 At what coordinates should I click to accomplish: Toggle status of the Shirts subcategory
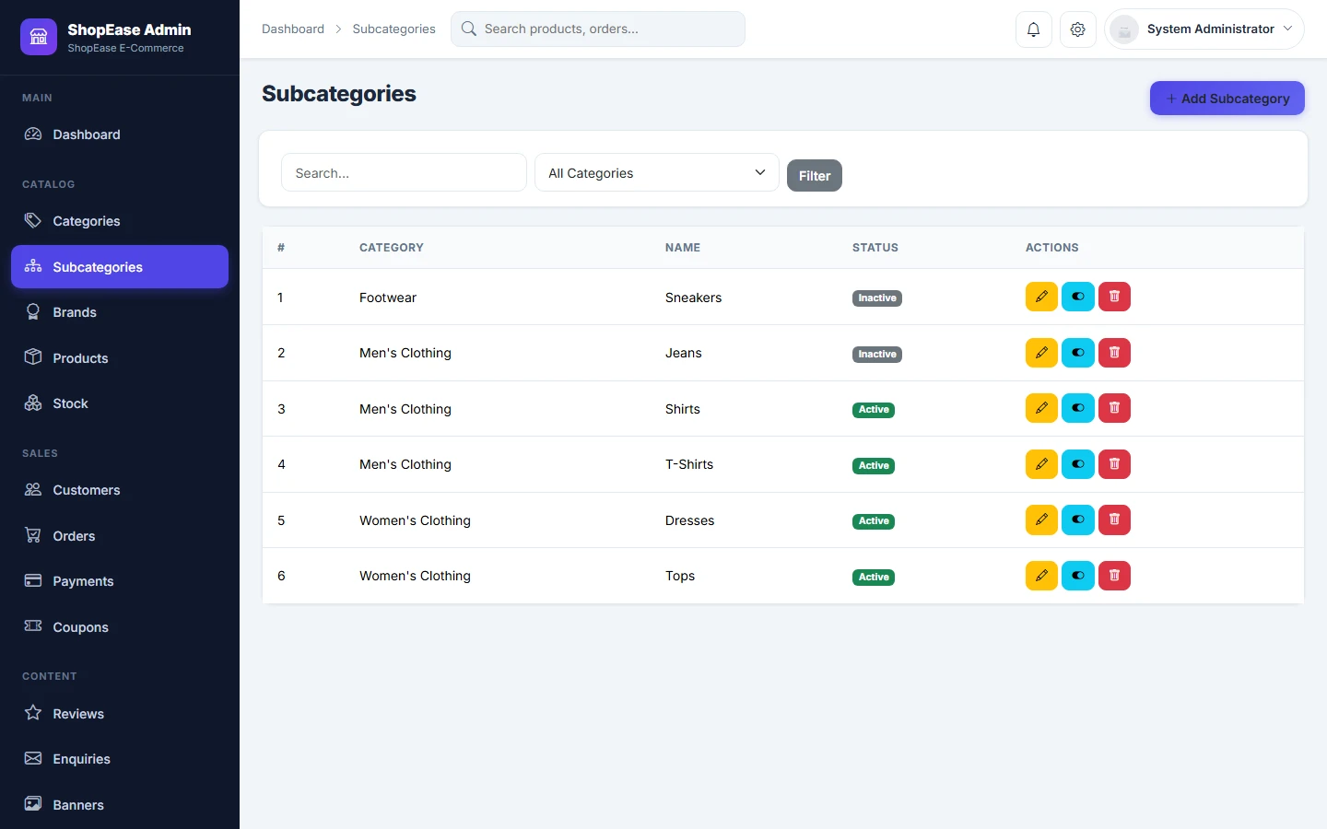pyautogui.click(x=1078, y=408)
